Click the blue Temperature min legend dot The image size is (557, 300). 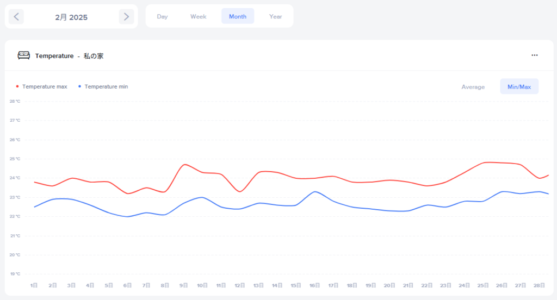click(80, 86)
